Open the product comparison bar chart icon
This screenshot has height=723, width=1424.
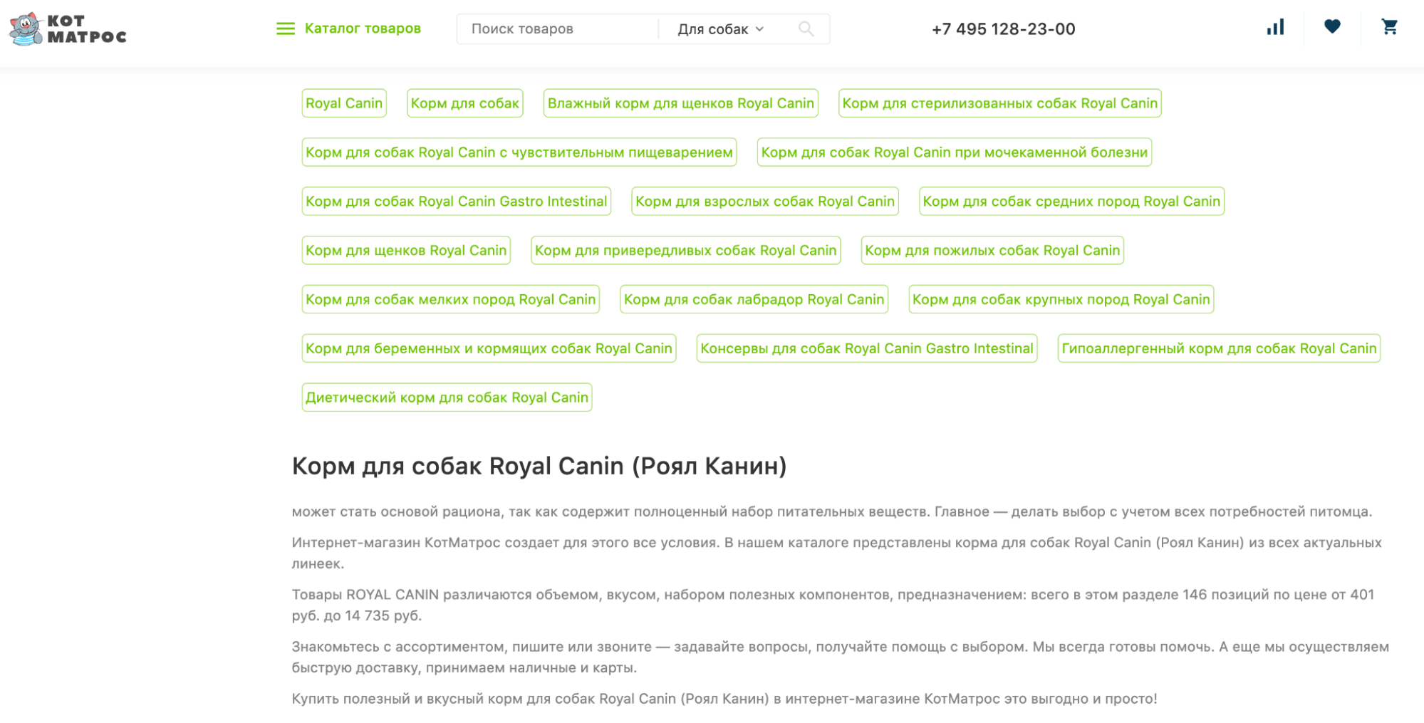(1274, 28)
